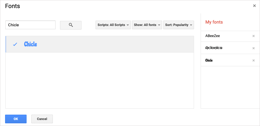The height and width of the screenshot is (126, 260).
Task: Click the magnifier search button
Action: click(71, 25)
